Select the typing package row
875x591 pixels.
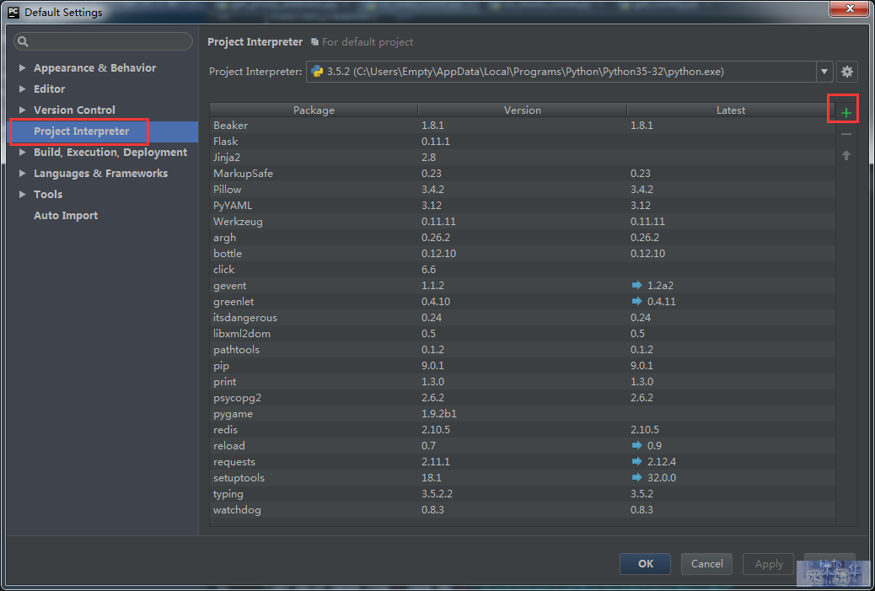[523, 494]
